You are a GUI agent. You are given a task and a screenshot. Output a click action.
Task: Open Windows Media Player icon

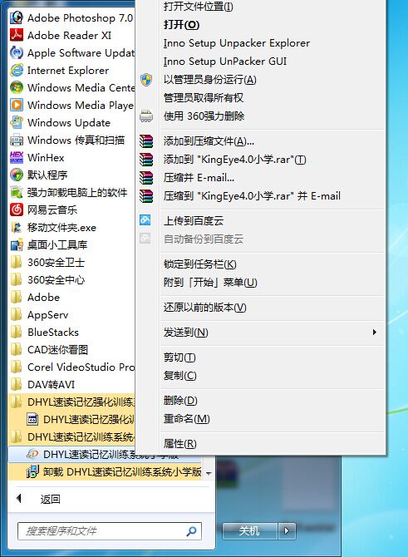(17, 105)
